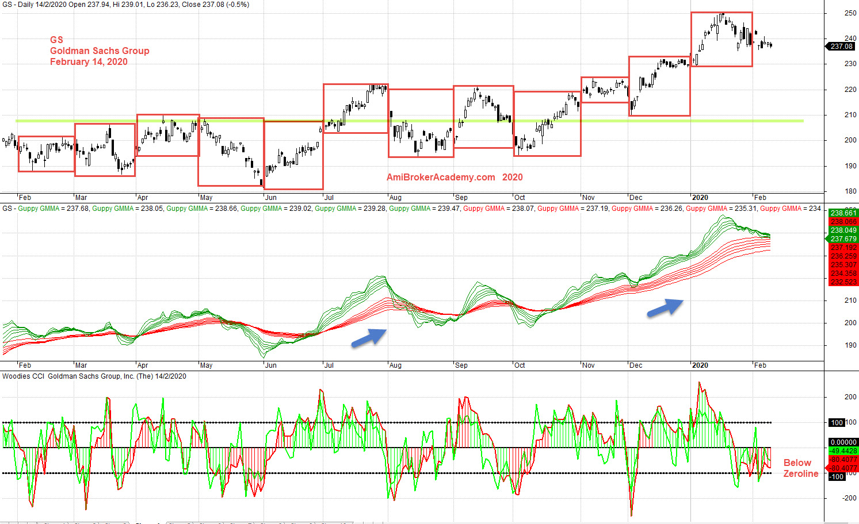Select the Jul label on candlestick pane time axis

coord(329,198)
